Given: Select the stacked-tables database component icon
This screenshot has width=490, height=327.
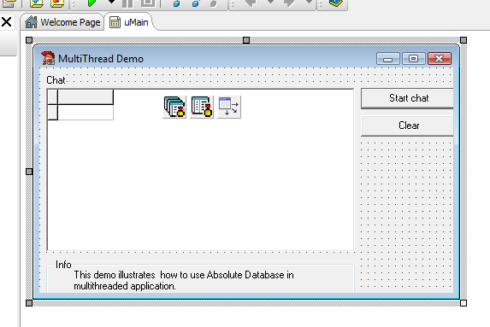Looking at the screenshot, I should coord(174,107).
